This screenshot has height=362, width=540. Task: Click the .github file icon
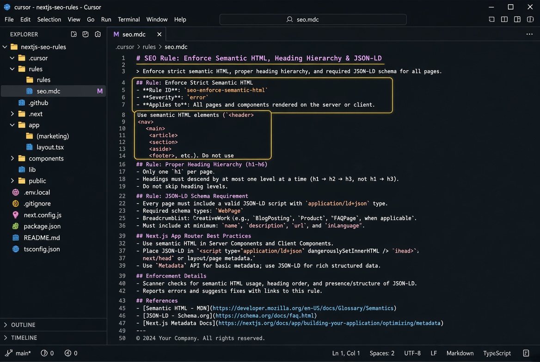click(22, 103)
